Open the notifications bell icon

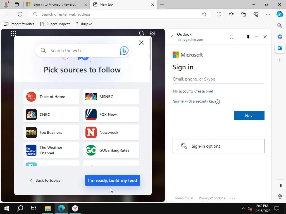coord(141,33)
